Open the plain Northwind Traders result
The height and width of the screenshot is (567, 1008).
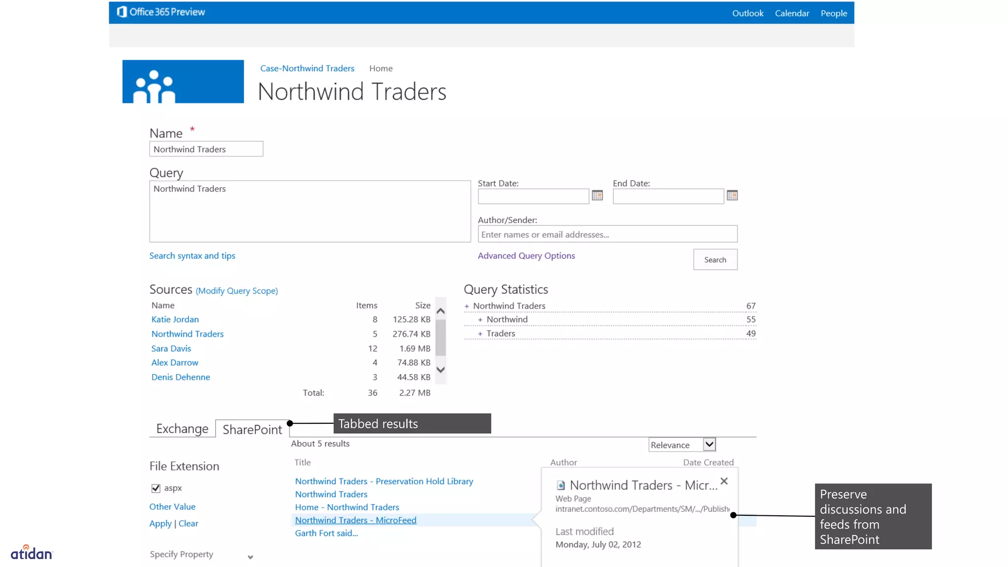pos(331,494)
